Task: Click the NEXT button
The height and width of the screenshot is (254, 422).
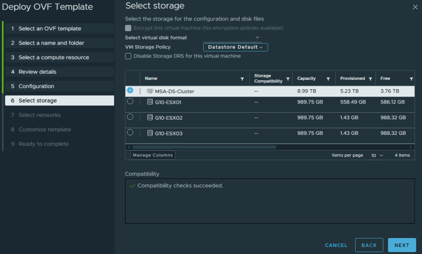Action: [x=402, y=245]
